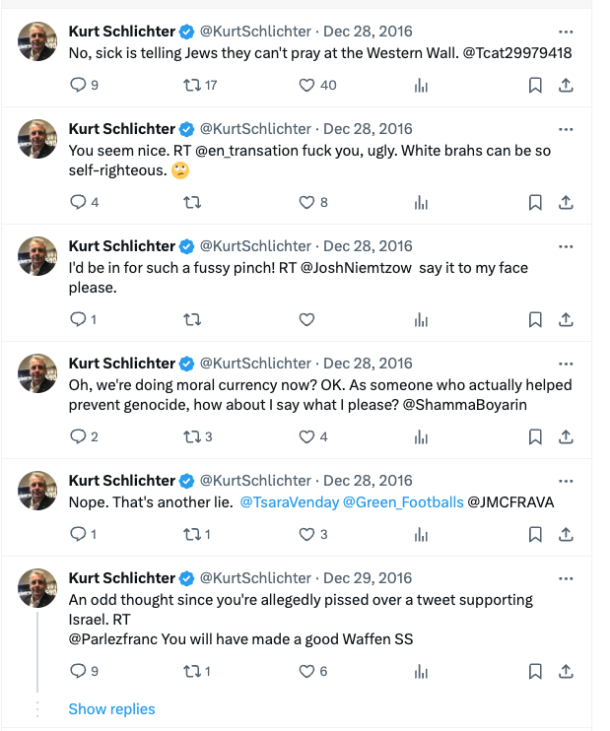Bookmark the Waffen SS tweet
This screenshot has width=610, height=731.
click(x=535, y=672)
